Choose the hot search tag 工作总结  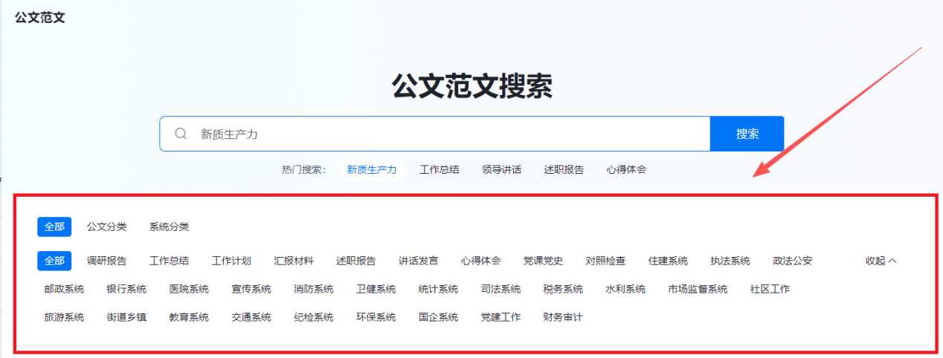[x=439, y=169]
